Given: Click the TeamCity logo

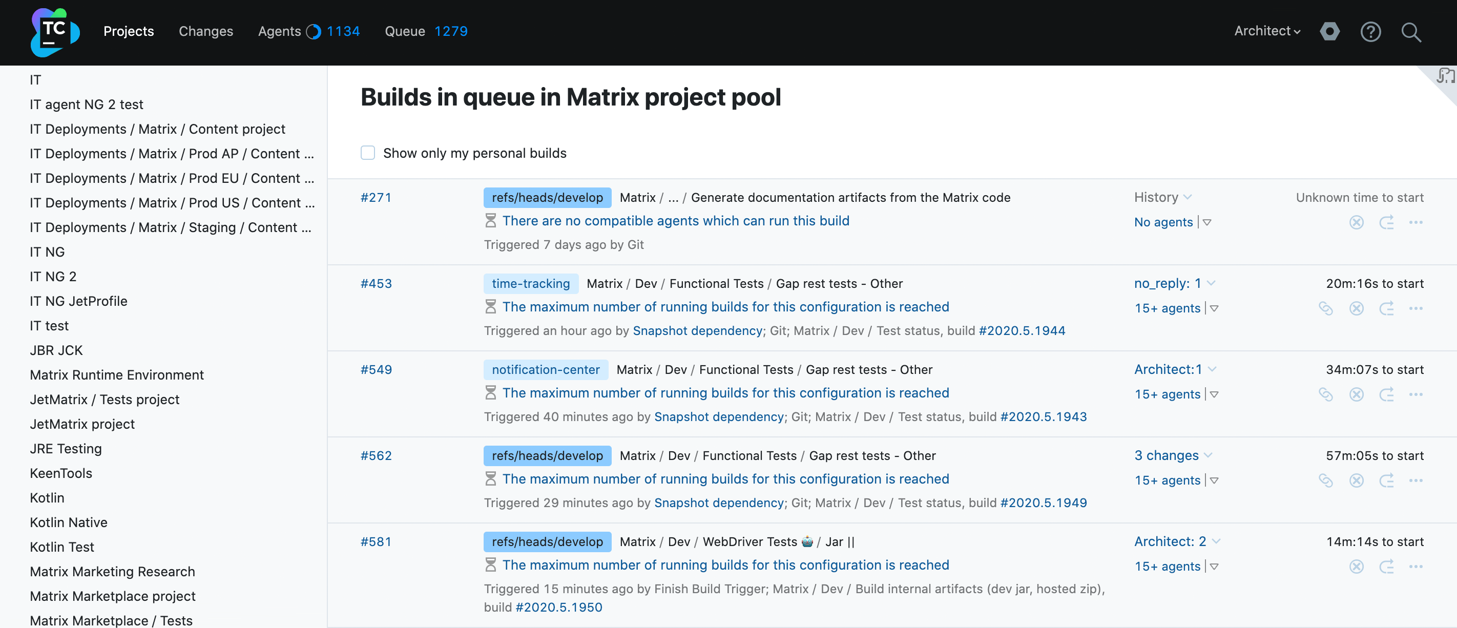Looking at the screenshot, I should click(55, 32).
